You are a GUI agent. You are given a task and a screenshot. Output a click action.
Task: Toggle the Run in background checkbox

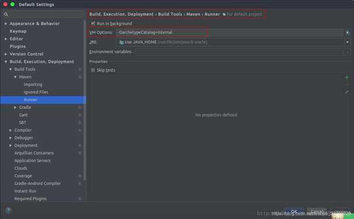click(93, 23)
